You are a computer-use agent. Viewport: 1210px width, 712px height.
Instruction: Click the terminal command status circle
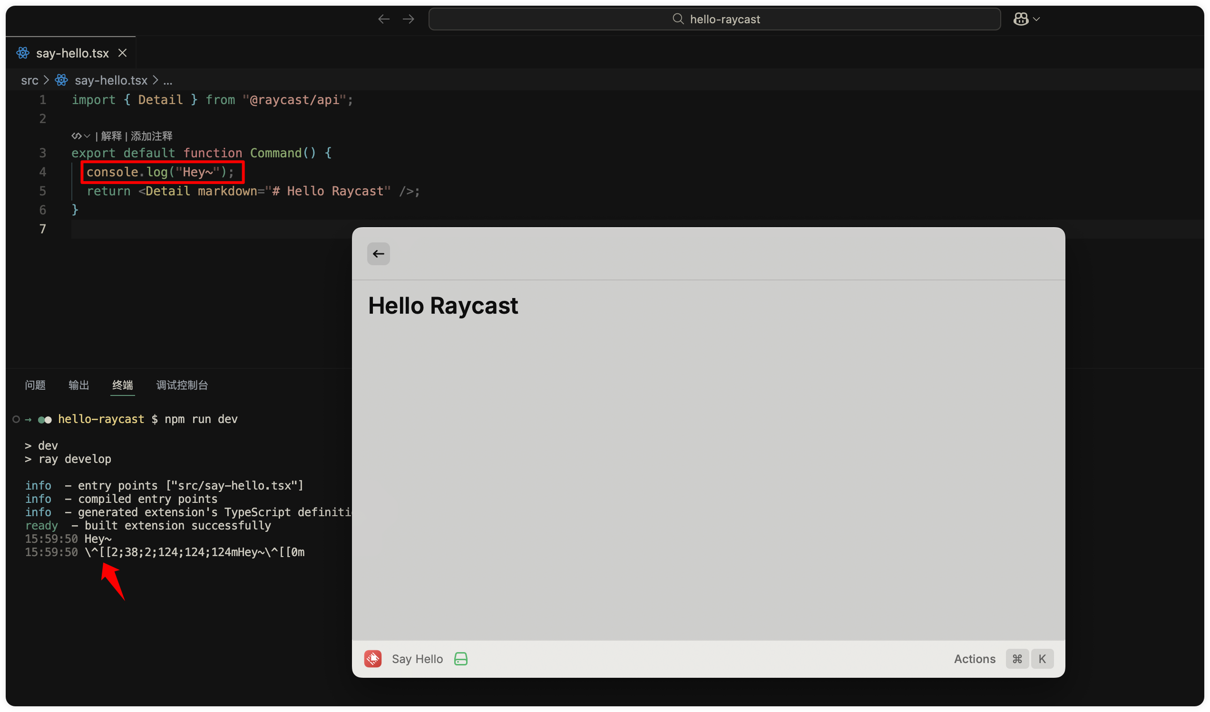pyautogui.click(x=16, y=419)
